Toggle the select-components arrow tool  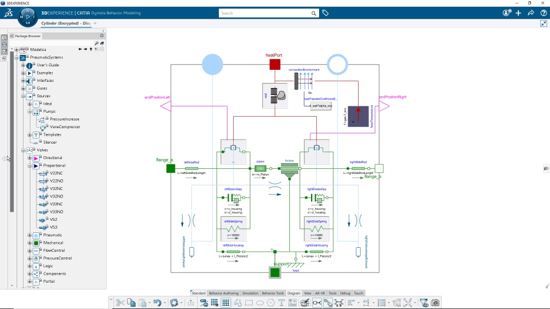click(x=328, y=303)
